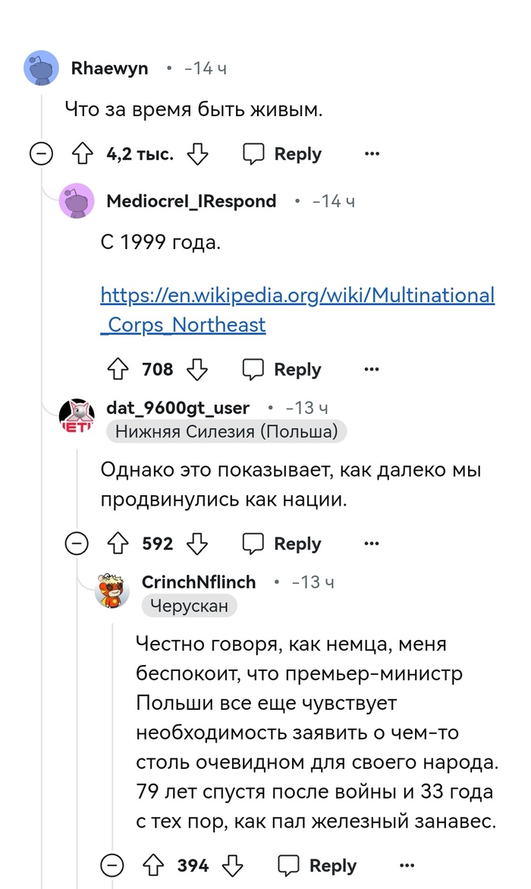Open Rhaewyn's profile avatar
Screen dimensions: 531x889
click(x=41, y=68)
